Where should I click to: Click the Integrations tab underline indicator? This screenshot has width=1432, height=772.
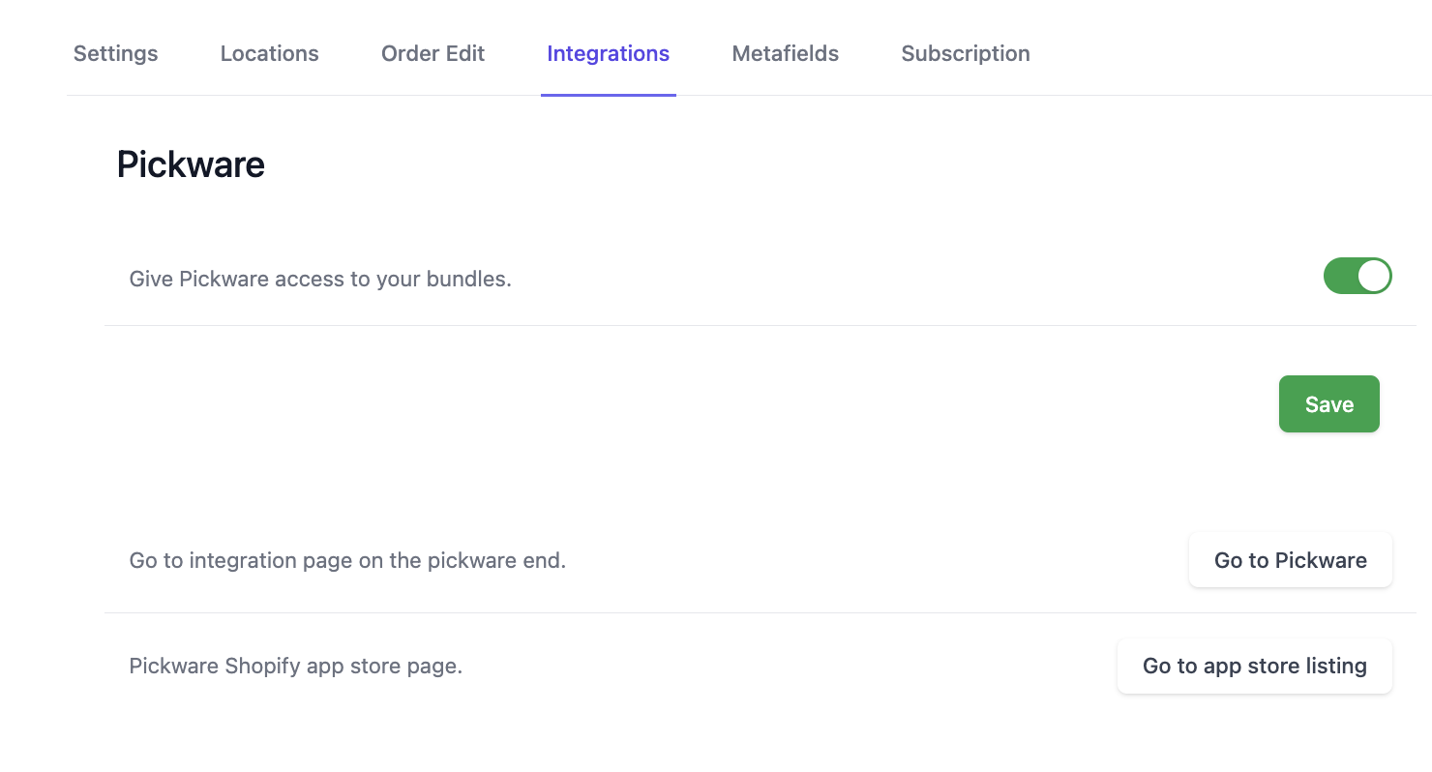point(608,94)
